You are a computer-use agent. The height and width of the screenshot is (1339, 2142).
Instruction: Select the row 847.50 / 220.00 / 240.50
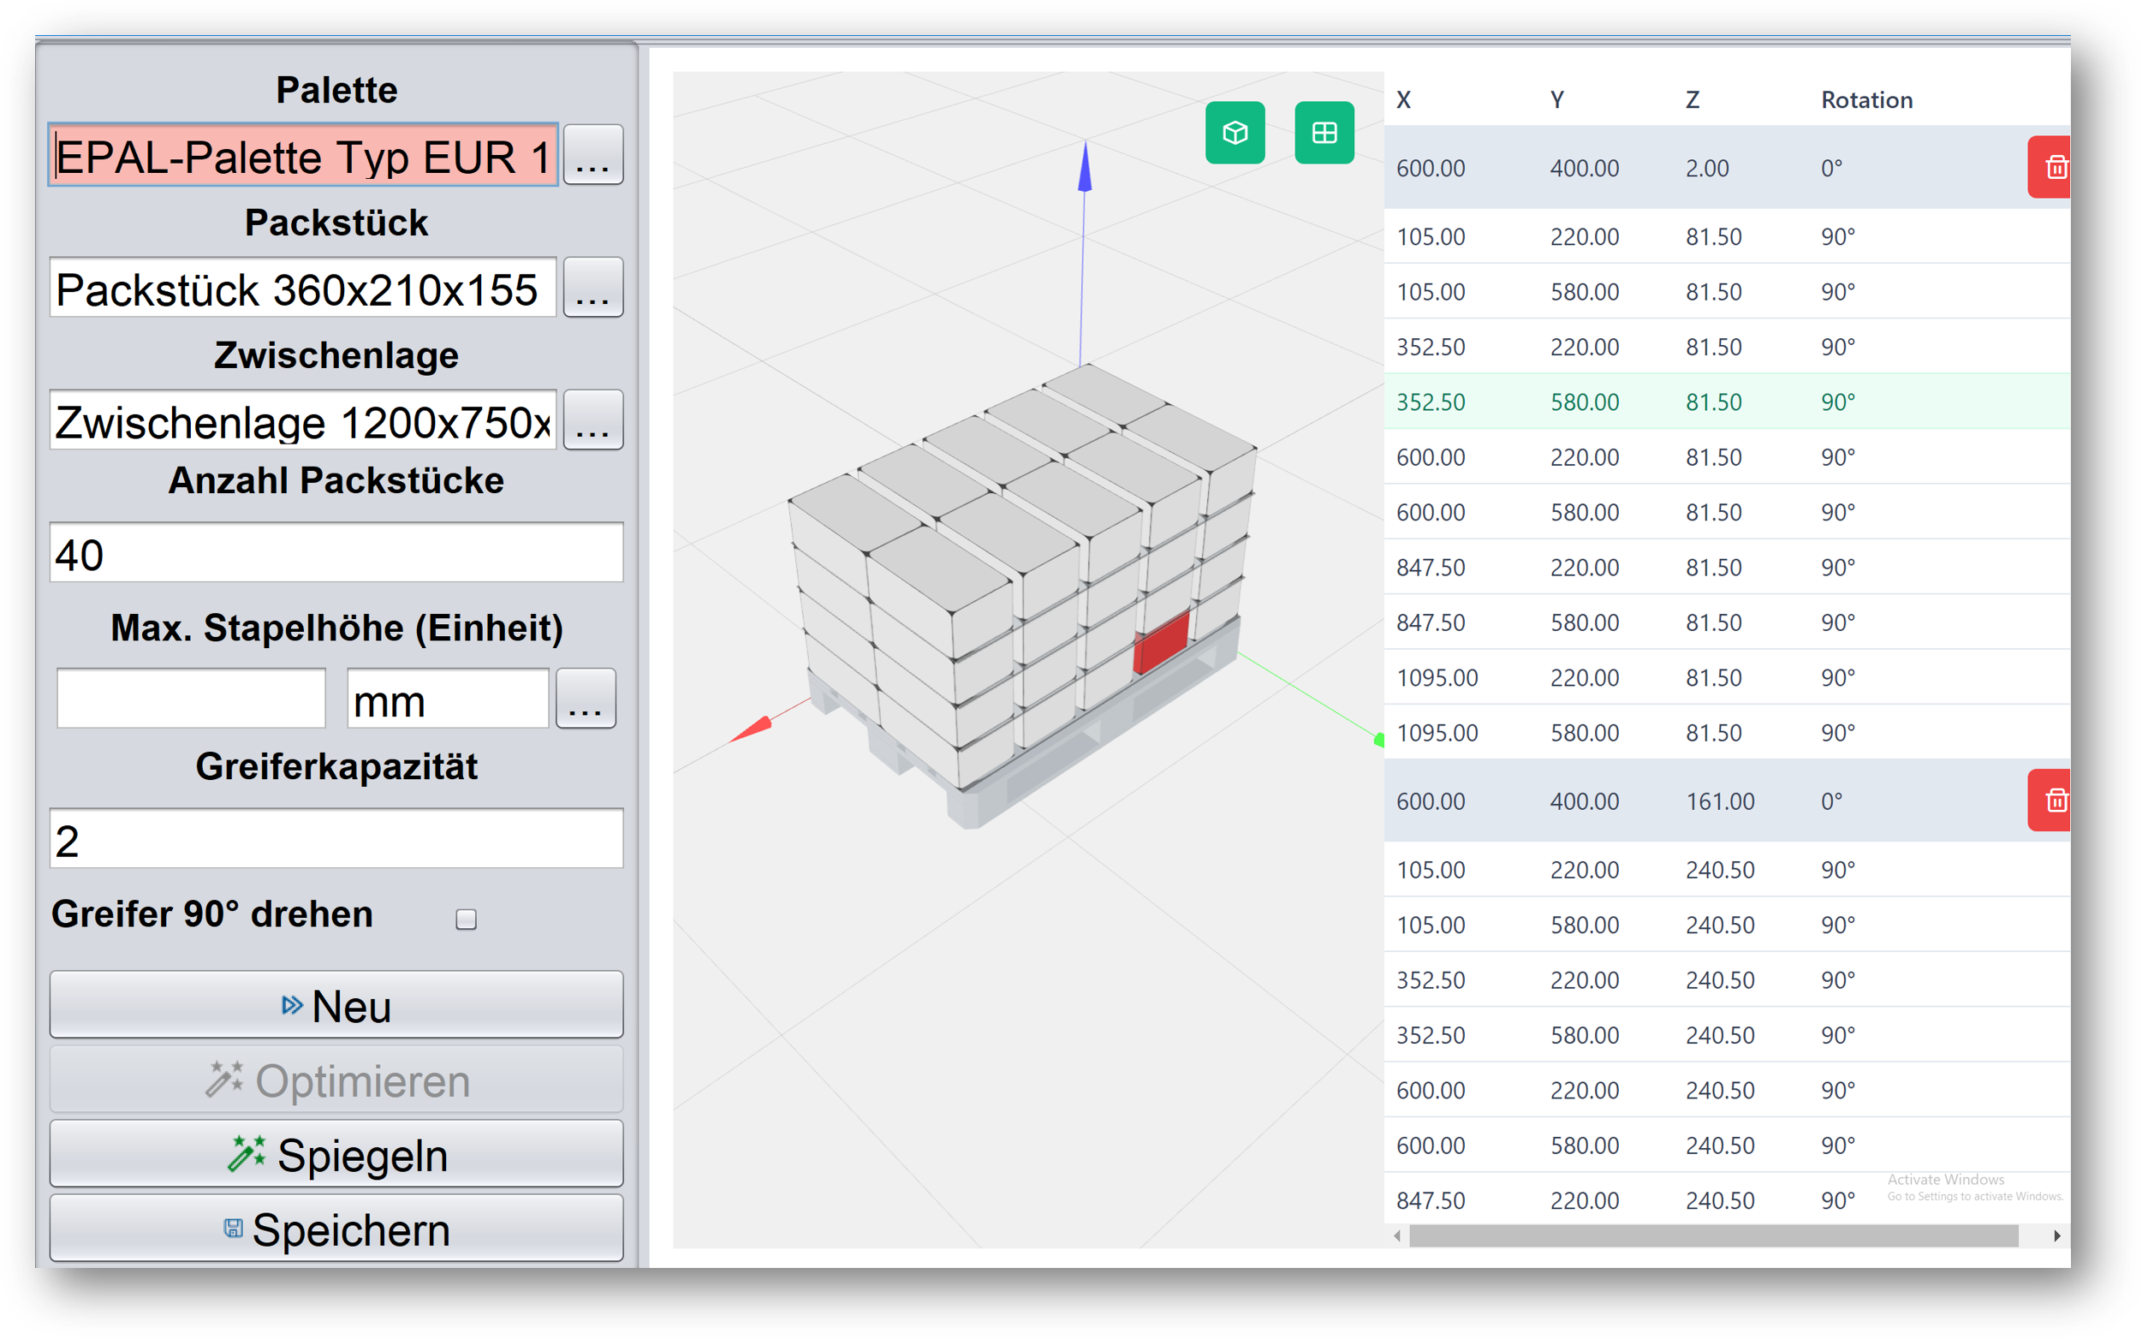(x=1727, y=1200)
